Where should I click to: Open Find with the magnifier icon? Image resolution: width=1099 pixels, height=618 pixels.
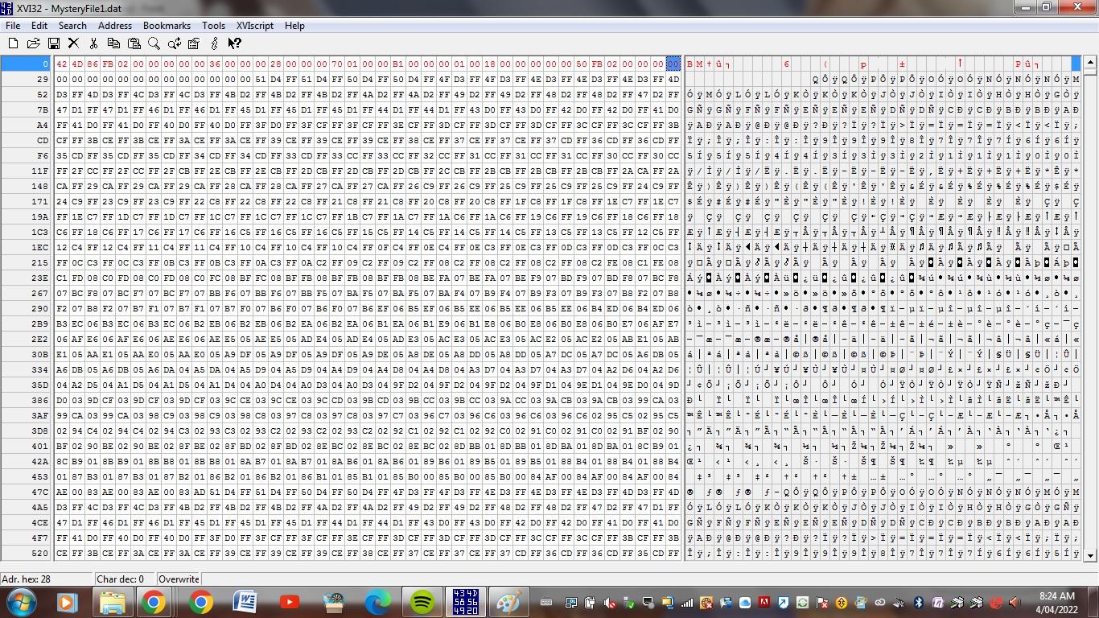[x=154, y=43]
